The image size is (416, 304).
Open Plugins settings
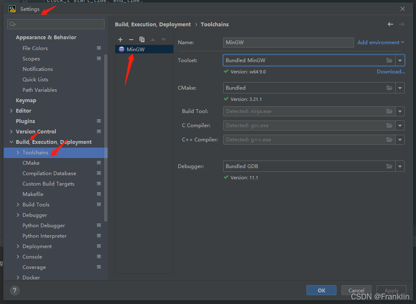click(25, 121)
